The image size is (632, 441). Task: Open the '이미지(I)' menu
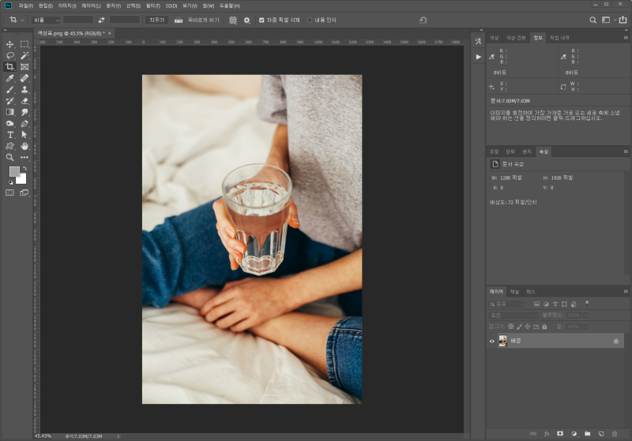click(67, 6)
